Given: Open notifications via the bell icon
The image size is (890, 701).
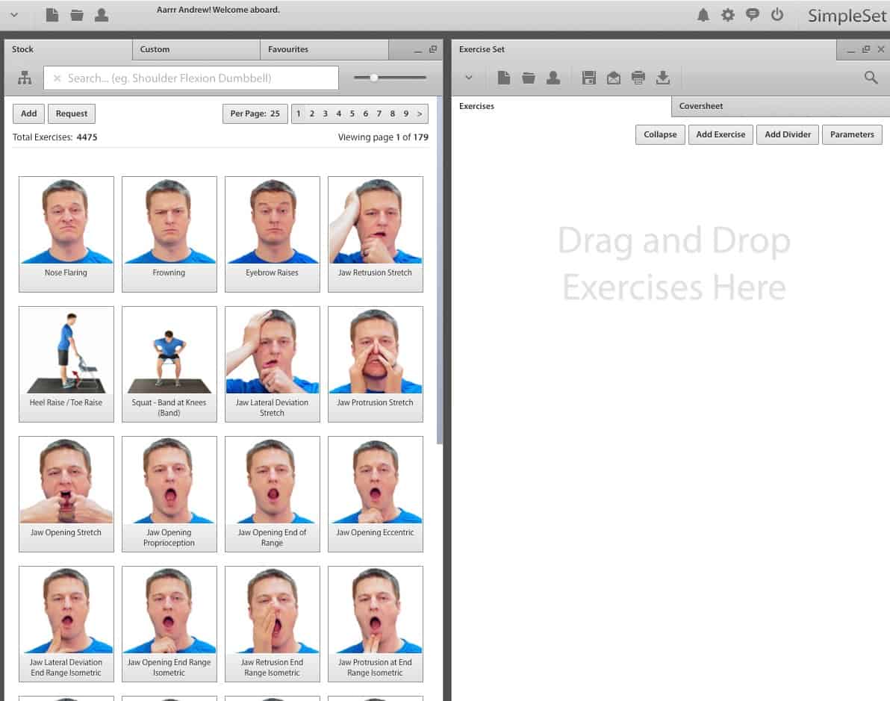Looking at the screenshot, I should (703, 14).
